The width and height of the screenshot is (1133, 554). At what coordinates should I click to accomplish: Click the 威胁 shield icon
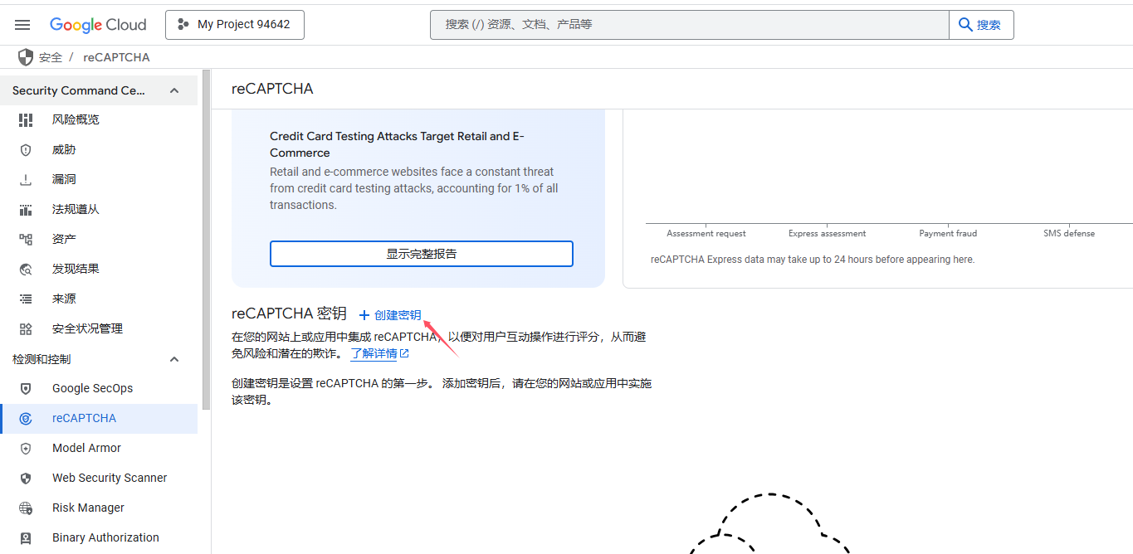[x=26, y=149]
